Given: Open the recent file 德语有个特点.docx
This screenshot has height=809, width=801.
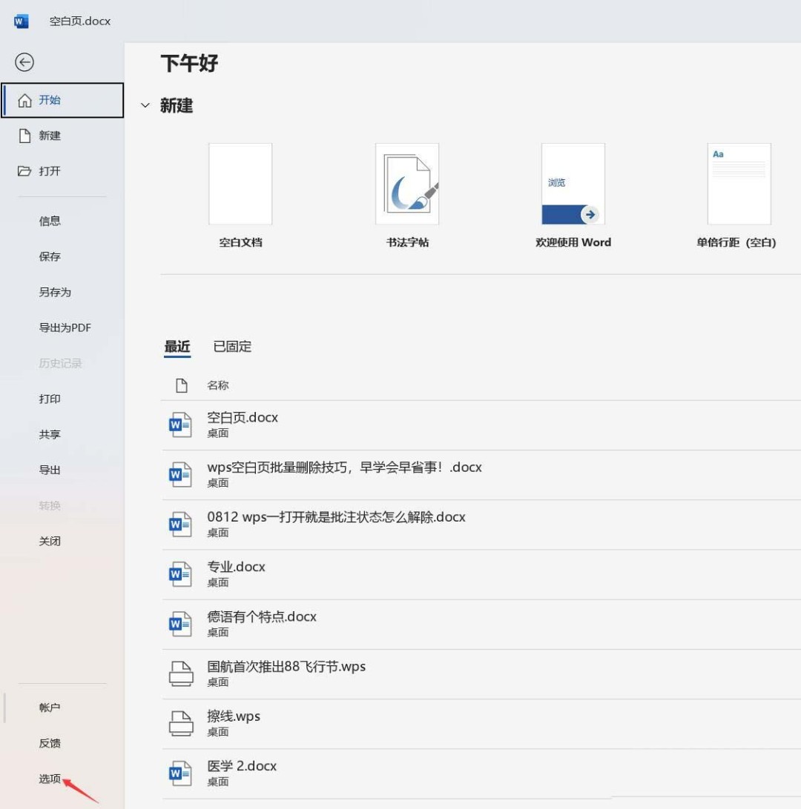Looking at the screenshot, I should 263,616.
